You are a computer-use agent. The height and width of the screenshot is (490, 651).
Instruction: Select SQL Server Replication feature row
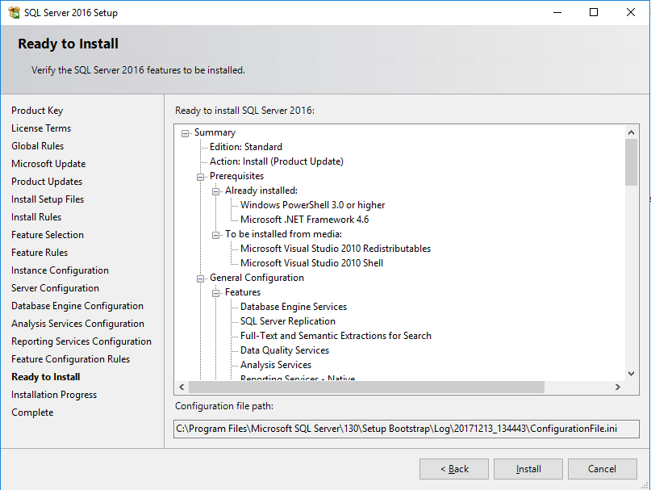click(288, 321)
